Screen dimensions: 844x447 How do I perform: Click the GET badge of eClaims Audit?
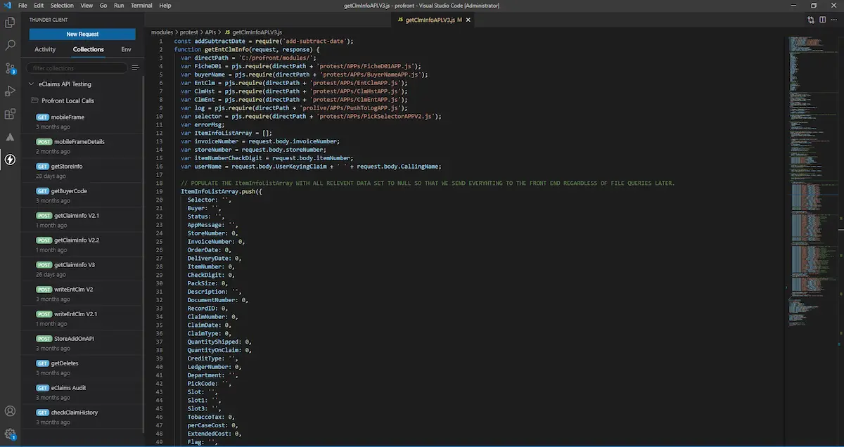42,388
